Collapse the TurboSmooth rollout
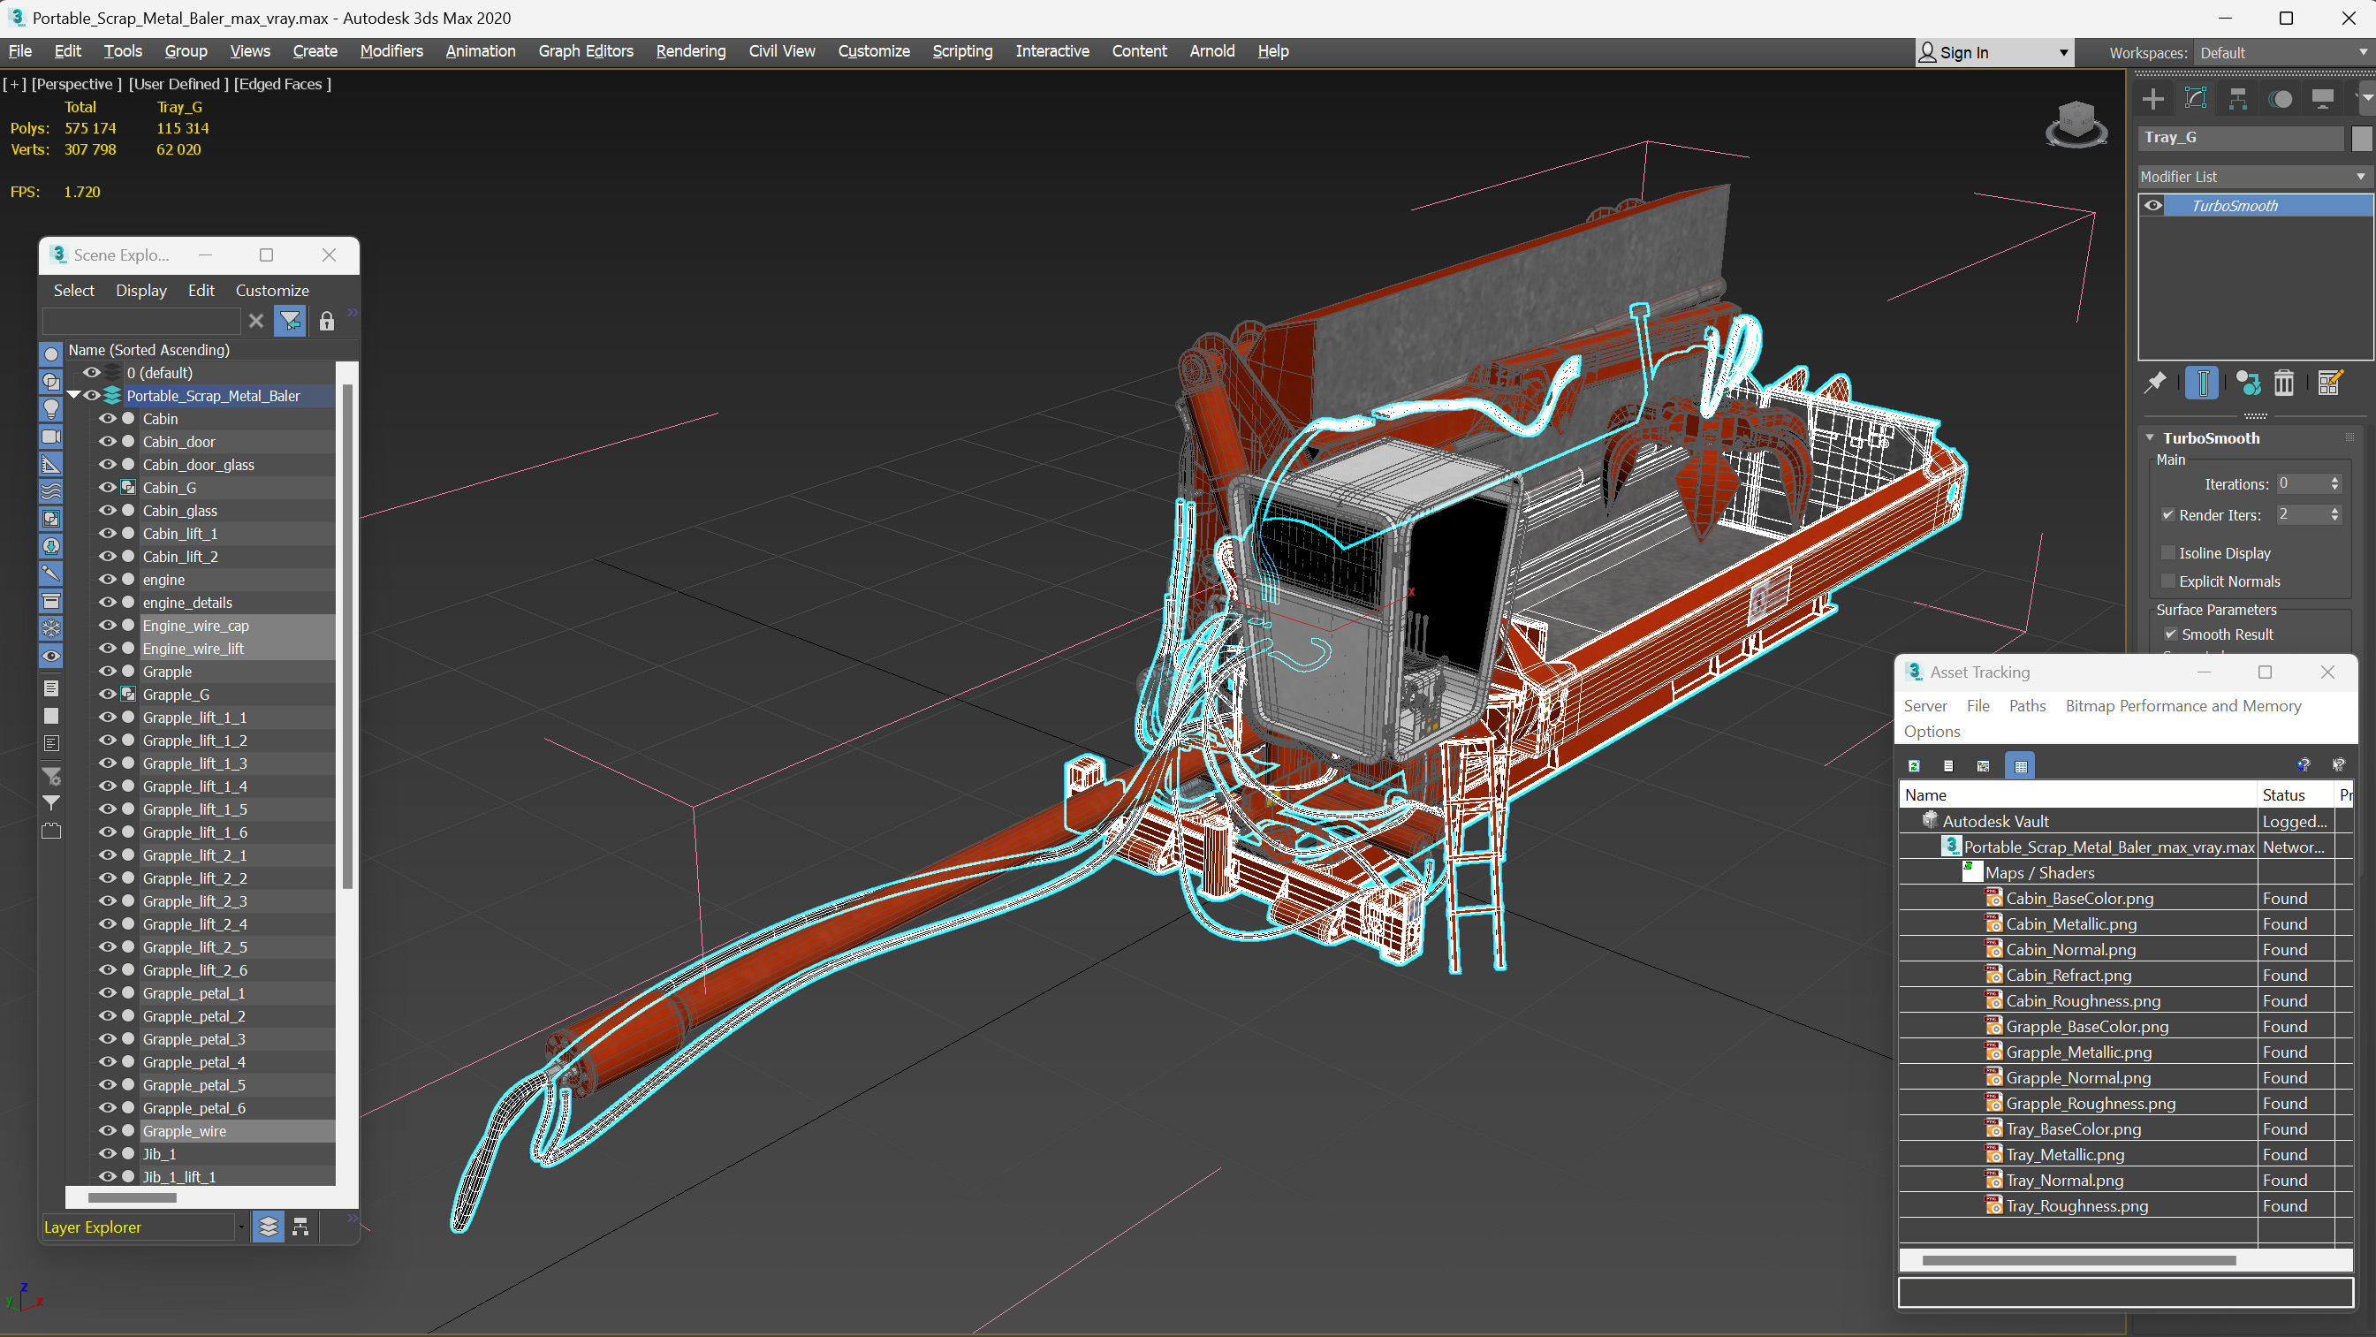Image resolution: width=2376 pixels, height=1337 pixels. 2150,438
